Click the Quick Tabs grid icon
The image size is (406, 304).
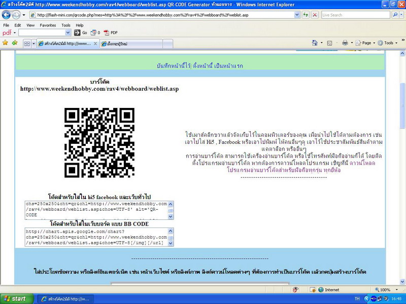pos(27,44)
